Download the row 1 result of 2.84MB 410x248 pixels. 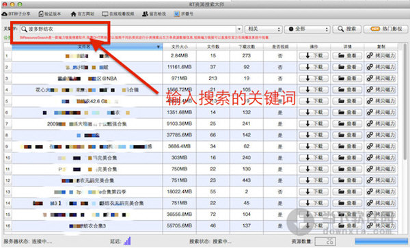click(x=314, y=55)
